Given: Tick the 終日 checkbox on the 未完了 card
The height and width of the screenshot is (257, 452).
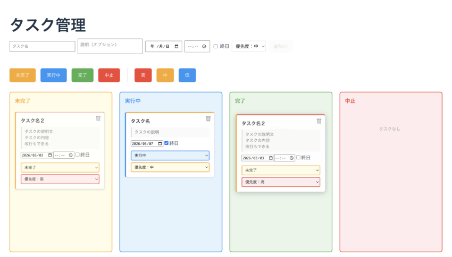Looking at the screenshot, I should [x=78, y=155].
